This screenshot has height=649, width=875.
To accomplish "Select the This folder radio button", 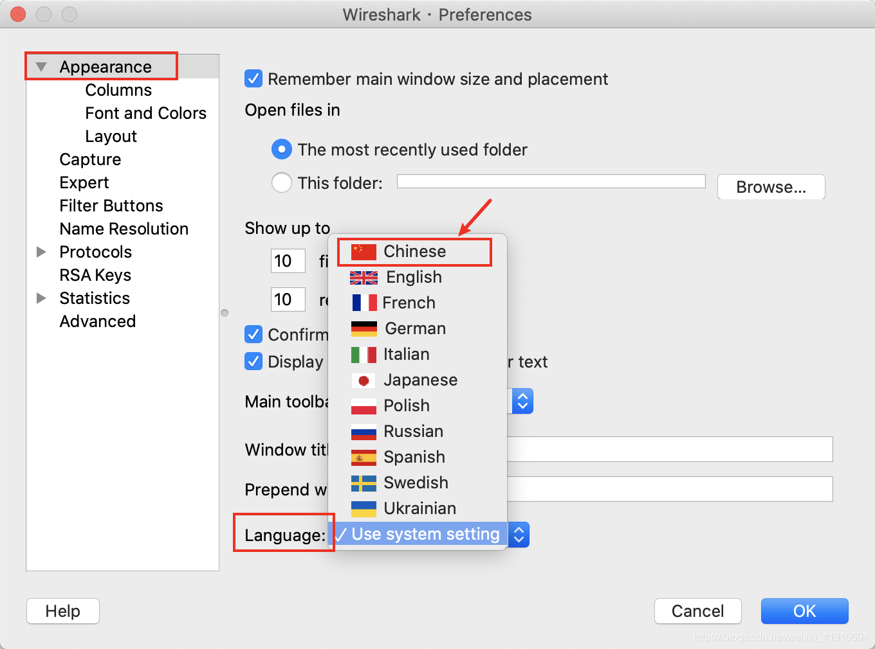I will pyautogui.click(x=282, y=183).
